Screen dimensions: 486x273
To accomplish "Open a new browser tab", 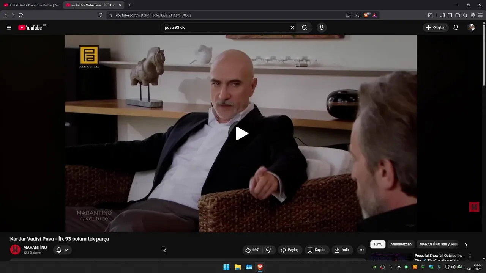I will click(x=129, y=5).
